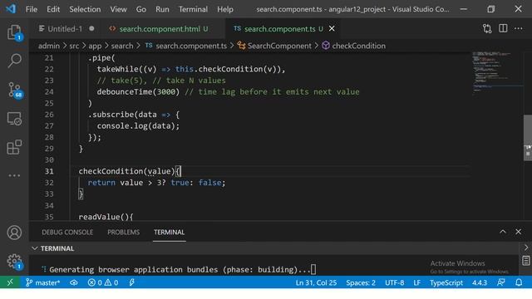Click the Generating browser application bundles text
The image size is (532, 299).
pyautogui.click(x=180, y=269)
